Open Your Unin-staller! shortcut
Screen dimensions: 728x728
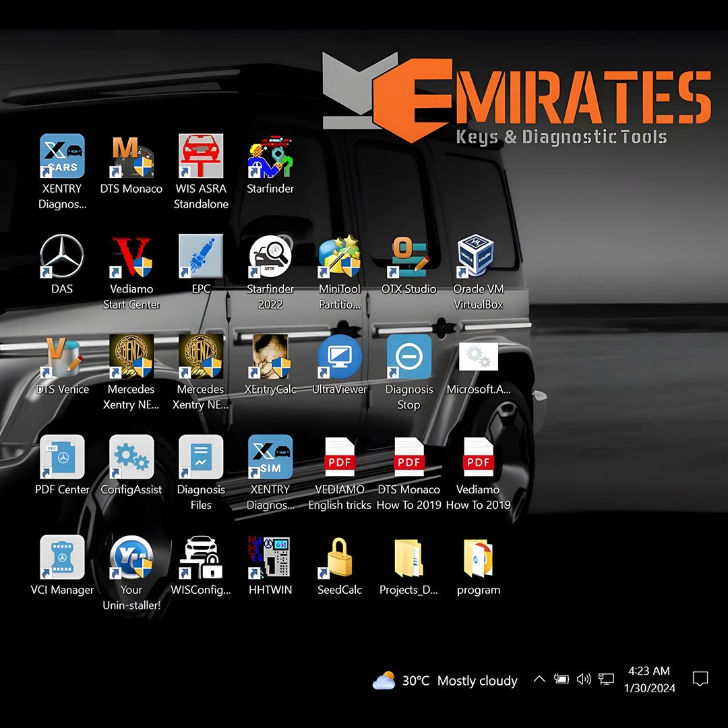click(131, 557)
